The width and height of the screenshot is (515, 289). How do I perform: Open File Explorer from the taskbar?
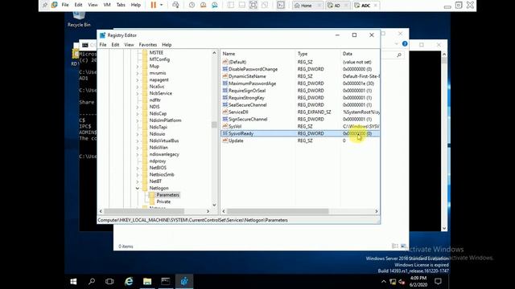point(147,282)
